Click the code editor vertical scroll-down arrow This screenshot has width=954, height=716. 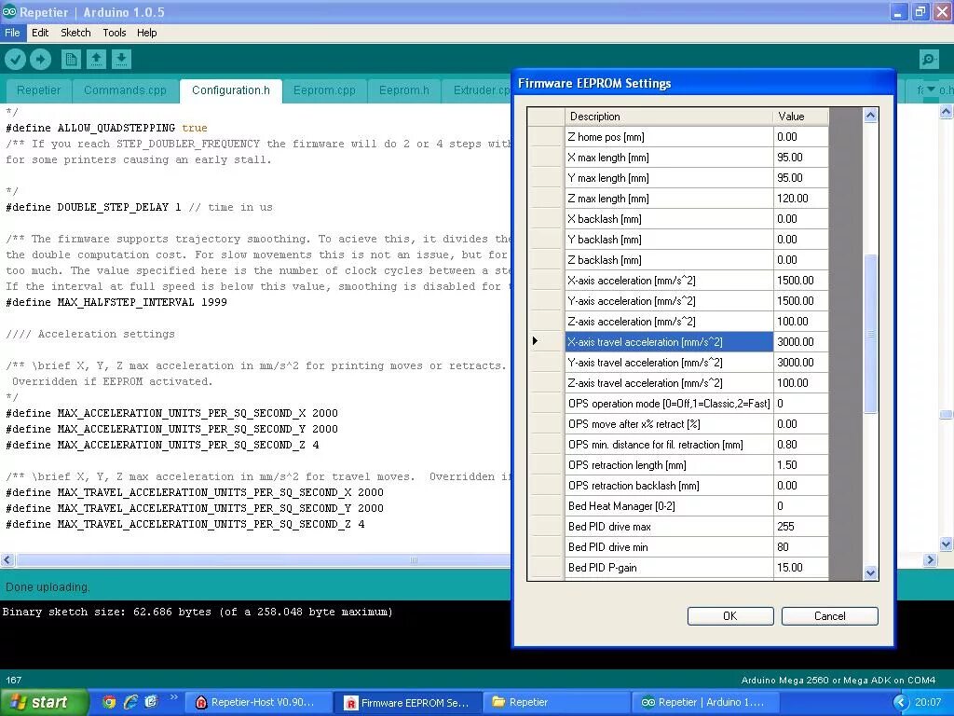click(x=947, y=544)
